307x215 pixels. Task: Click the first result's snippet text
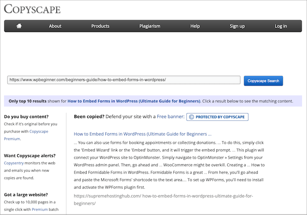click(169, 165)
